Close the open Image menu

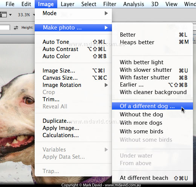point(46,4)
